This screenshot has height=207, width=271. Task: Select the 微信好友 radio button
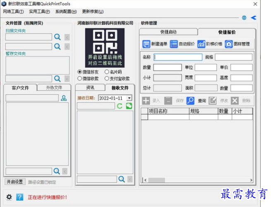pos(80,72)
